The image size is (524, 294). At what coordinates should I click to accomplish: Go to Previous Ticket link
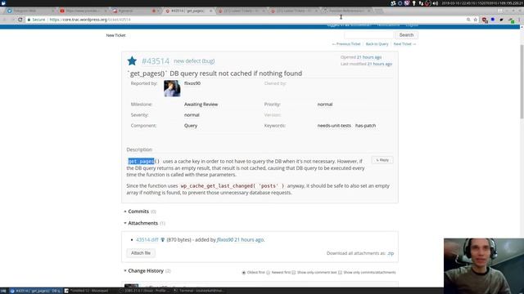pyautogui.click(x=346, y=44)
